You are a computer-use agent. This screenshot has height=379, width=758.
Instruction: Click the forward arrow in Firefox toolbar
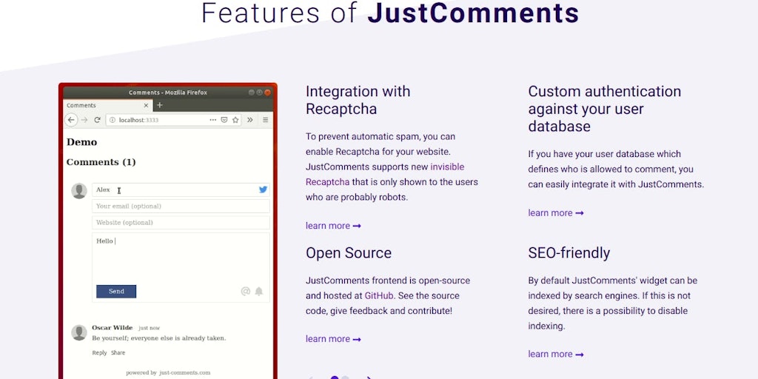(x=84, y=120)
